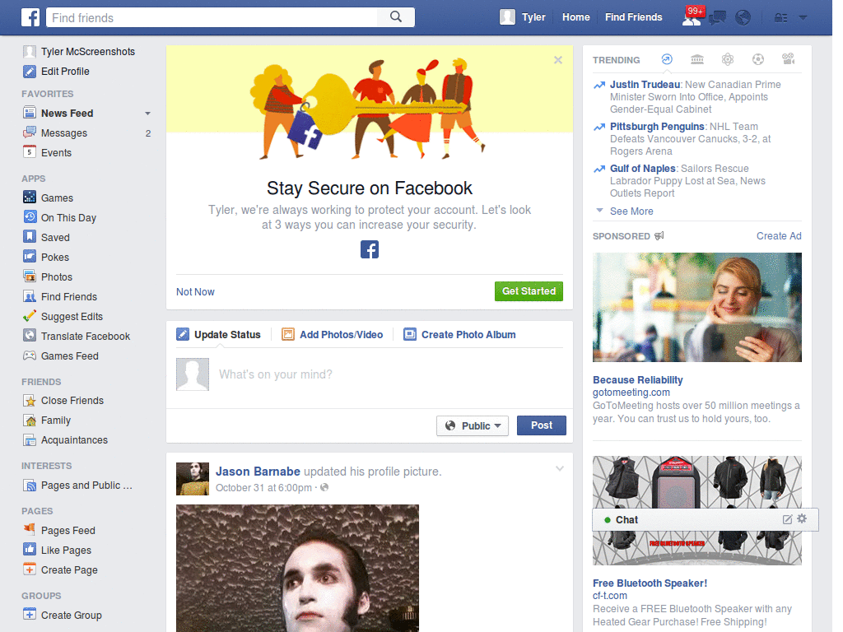Show Science trending topics
The width and height of the screenshot is (843, 632).
click(x=727, y=59)
